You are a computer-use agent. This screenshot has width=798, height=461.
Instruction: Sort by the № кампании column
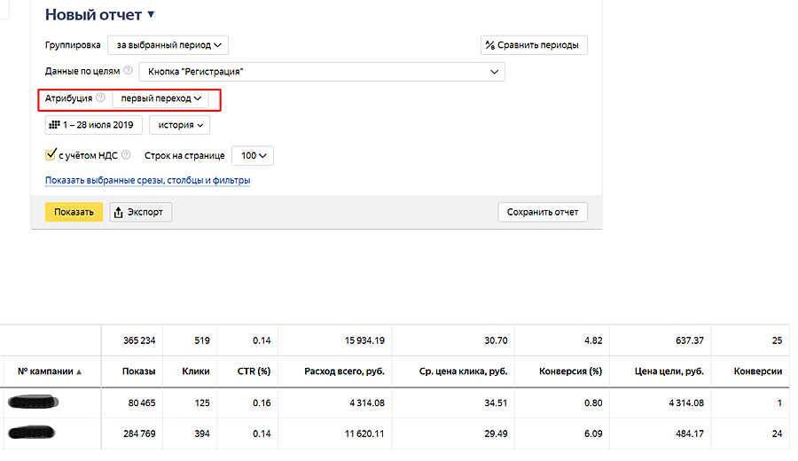(x=48, y=371)
